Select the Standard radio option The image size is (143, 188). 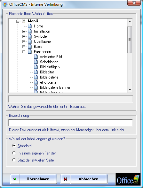[x=14, y=146]
